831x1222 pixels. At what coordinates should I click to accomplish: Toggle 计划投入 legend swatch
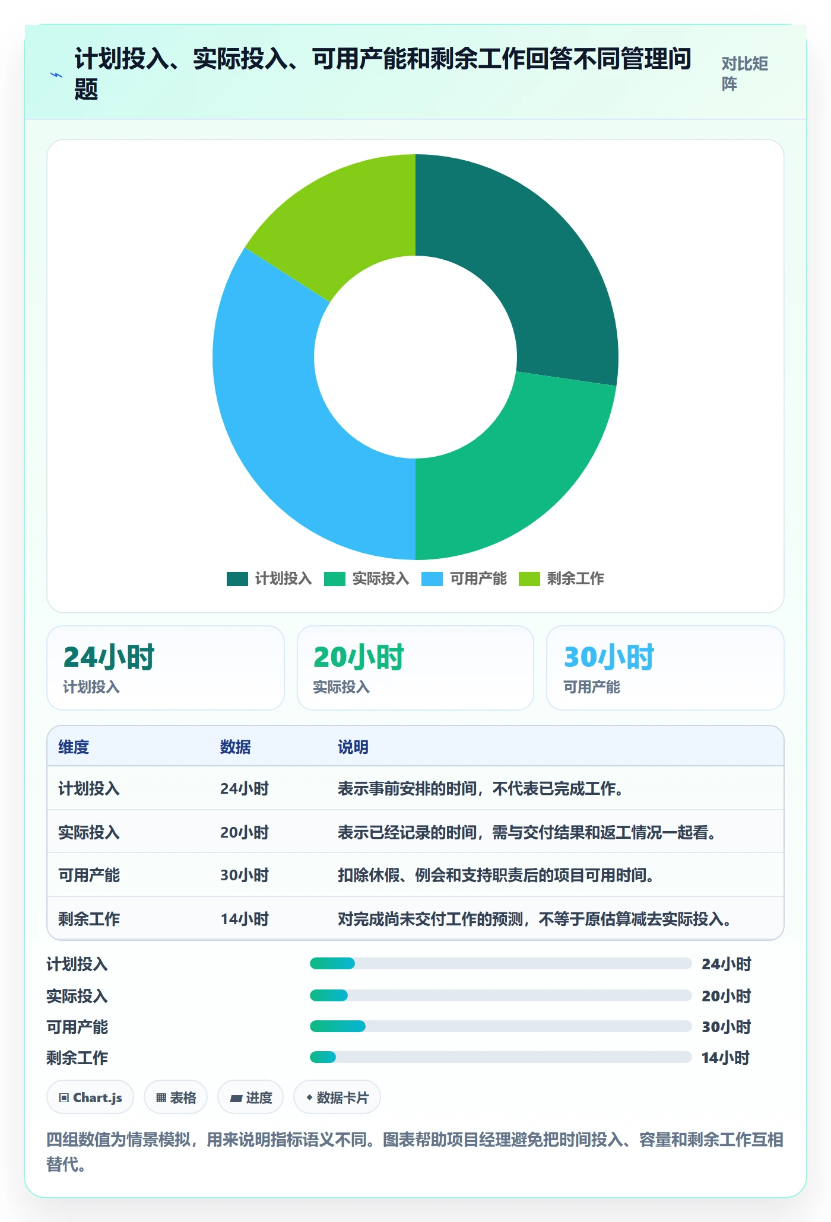click(237, 578)
